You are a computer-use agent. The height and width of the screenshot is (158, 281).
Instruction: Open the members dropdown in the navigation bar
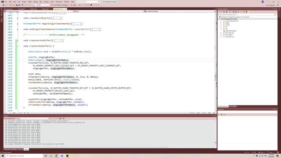[x=179, y=11]
